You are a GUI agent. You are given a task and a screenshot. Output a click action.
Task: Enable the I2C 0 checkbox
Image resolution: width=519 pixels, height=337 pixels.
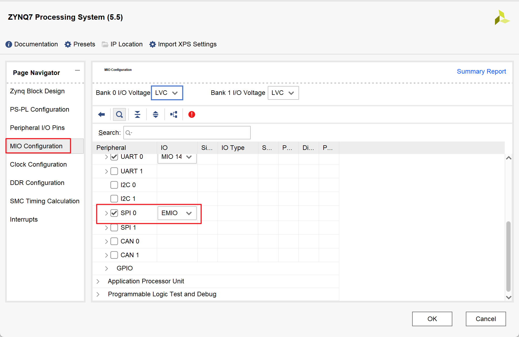pyautogui.click(x=114, y=185)
